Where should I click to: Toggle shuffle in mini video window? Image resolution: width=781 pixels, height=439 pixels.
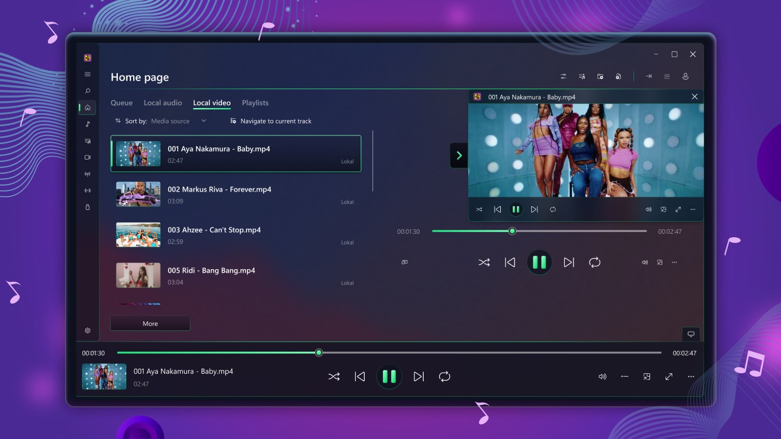(x=479, y=209)
